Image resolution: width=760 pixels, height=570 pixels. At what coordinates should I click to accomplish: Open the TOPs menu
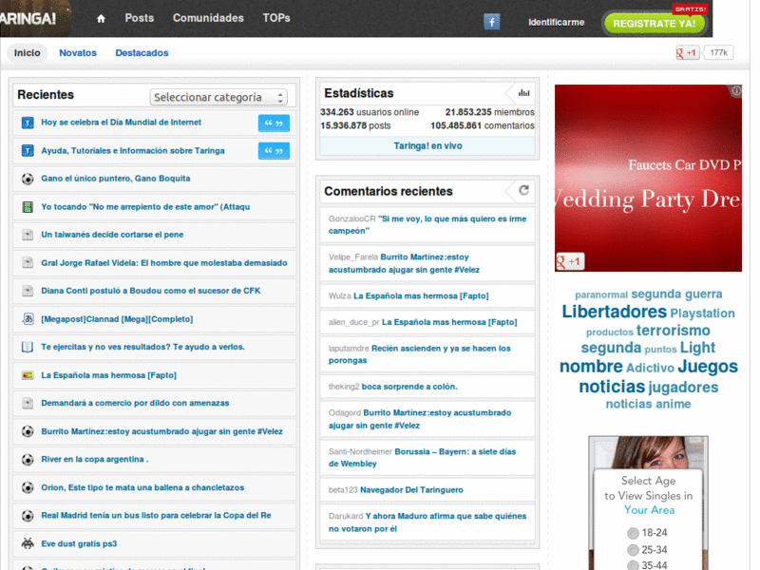pyautogui.click(x=276, y=18)
